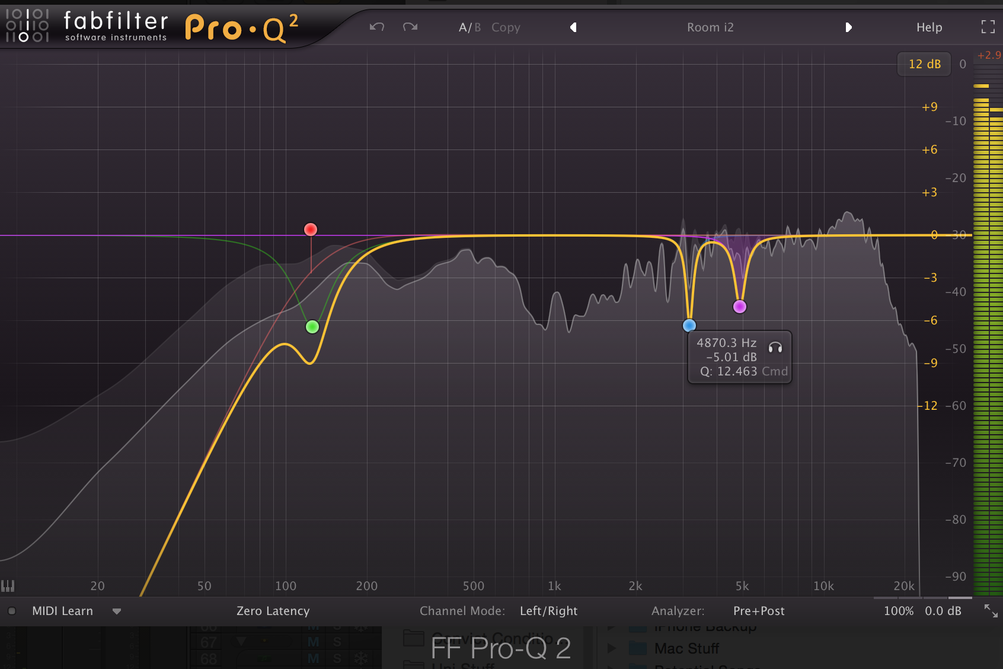Click the headphones solo band icon

click(x=775, y=348)
